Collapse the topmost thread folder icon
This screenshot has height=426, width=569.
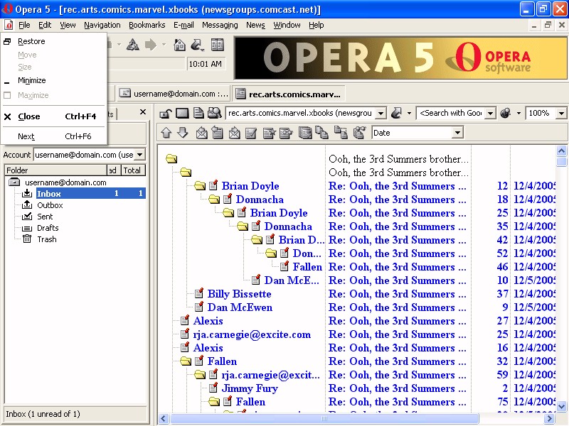coord(171,158)
